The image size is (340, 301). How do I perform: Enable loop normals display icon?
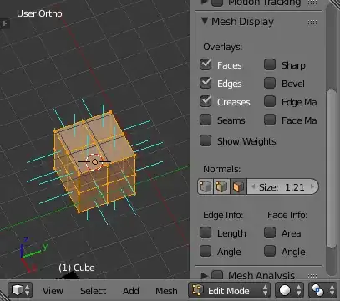point(221,186)
